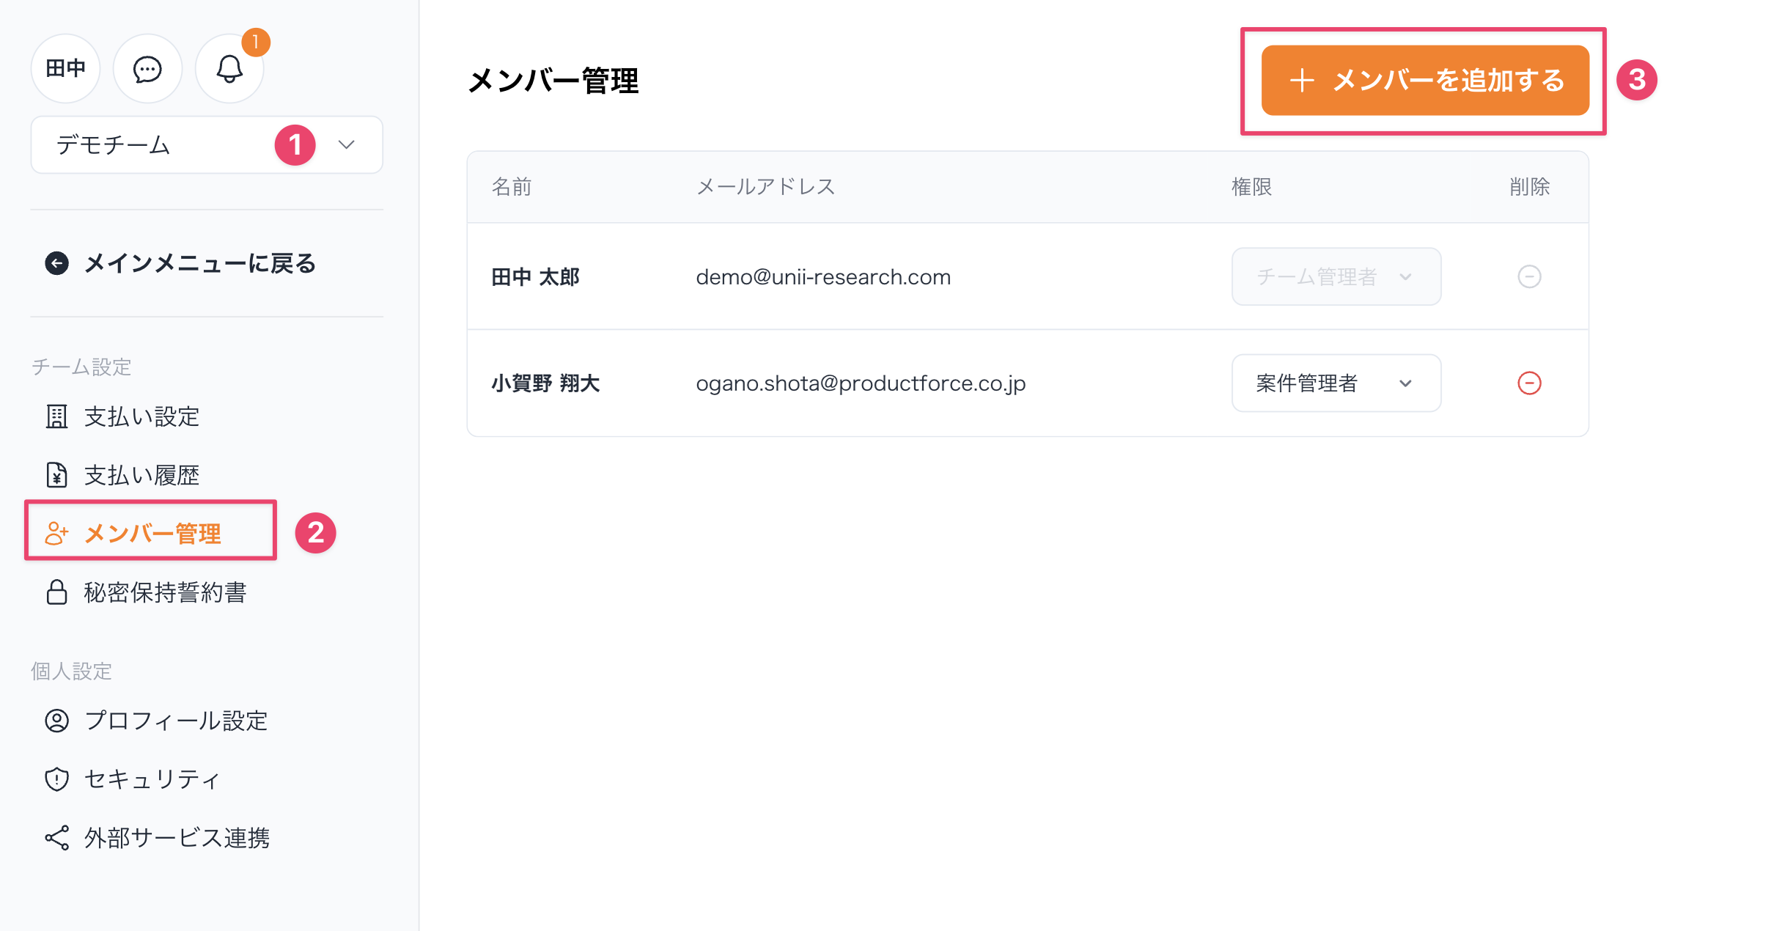Image resolution: width=1774 pixels, height=931 pixels.
Task: Click the name 田中 太郎 in table
Action: coord(536,277)
